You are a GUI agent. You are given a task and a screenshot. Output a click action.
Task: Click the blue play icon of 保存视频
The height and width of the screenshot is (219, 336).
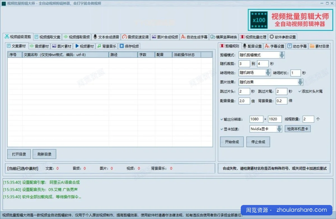[x=122, y=46]
